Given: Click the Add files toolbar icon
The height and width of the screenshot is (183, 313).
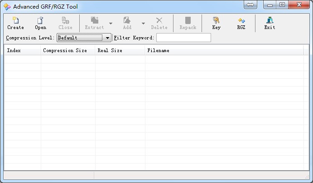Looking at the screenshot, I should pos(127,23).
